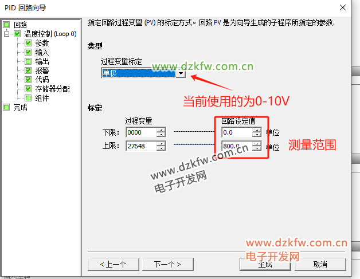Screen dimensions: 360x279
Task: Select 报警 in the wizard tree
Action: (42, 70)
